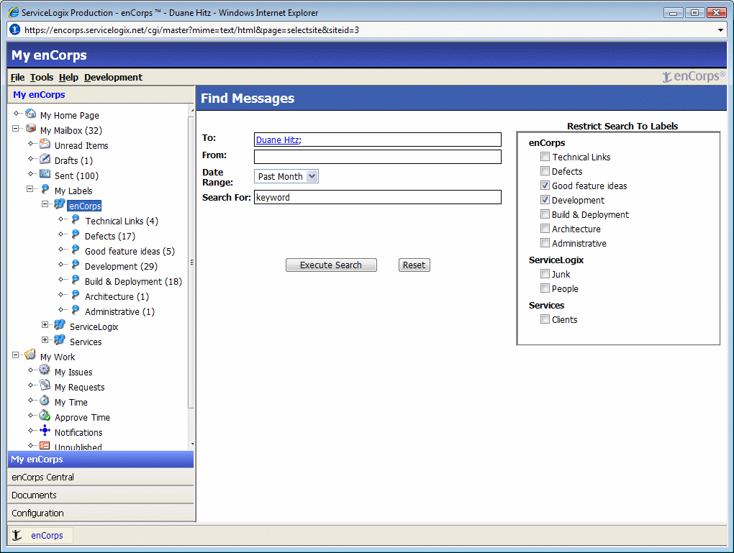
Task: Click the My Mailbox red mailbox icon
Action: [31, 128]
